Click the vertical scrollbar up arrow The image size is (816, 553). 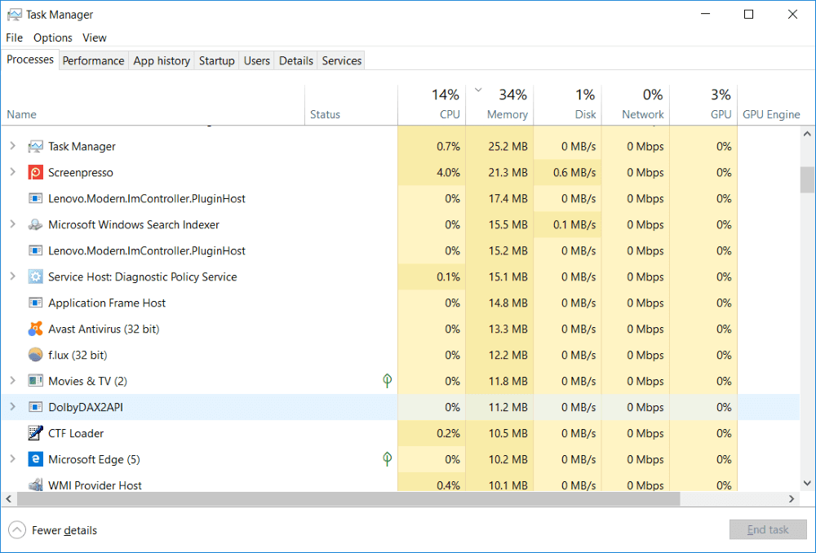click(x=807, y=135)
